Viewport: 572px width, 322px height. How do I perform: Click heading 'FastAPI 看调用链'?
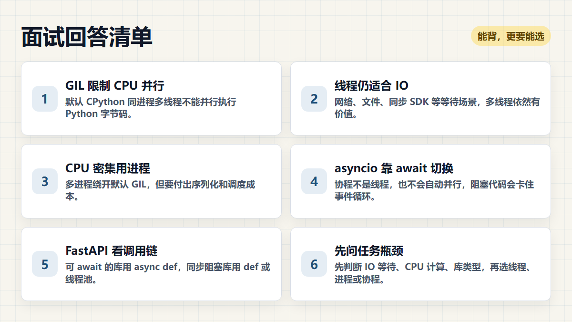click(x=112, y=251)
